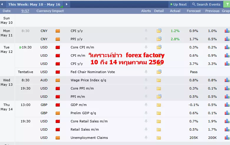Click orange impact icon for Unemployment Claims
230x145 pixels.
tap(58, 138)
